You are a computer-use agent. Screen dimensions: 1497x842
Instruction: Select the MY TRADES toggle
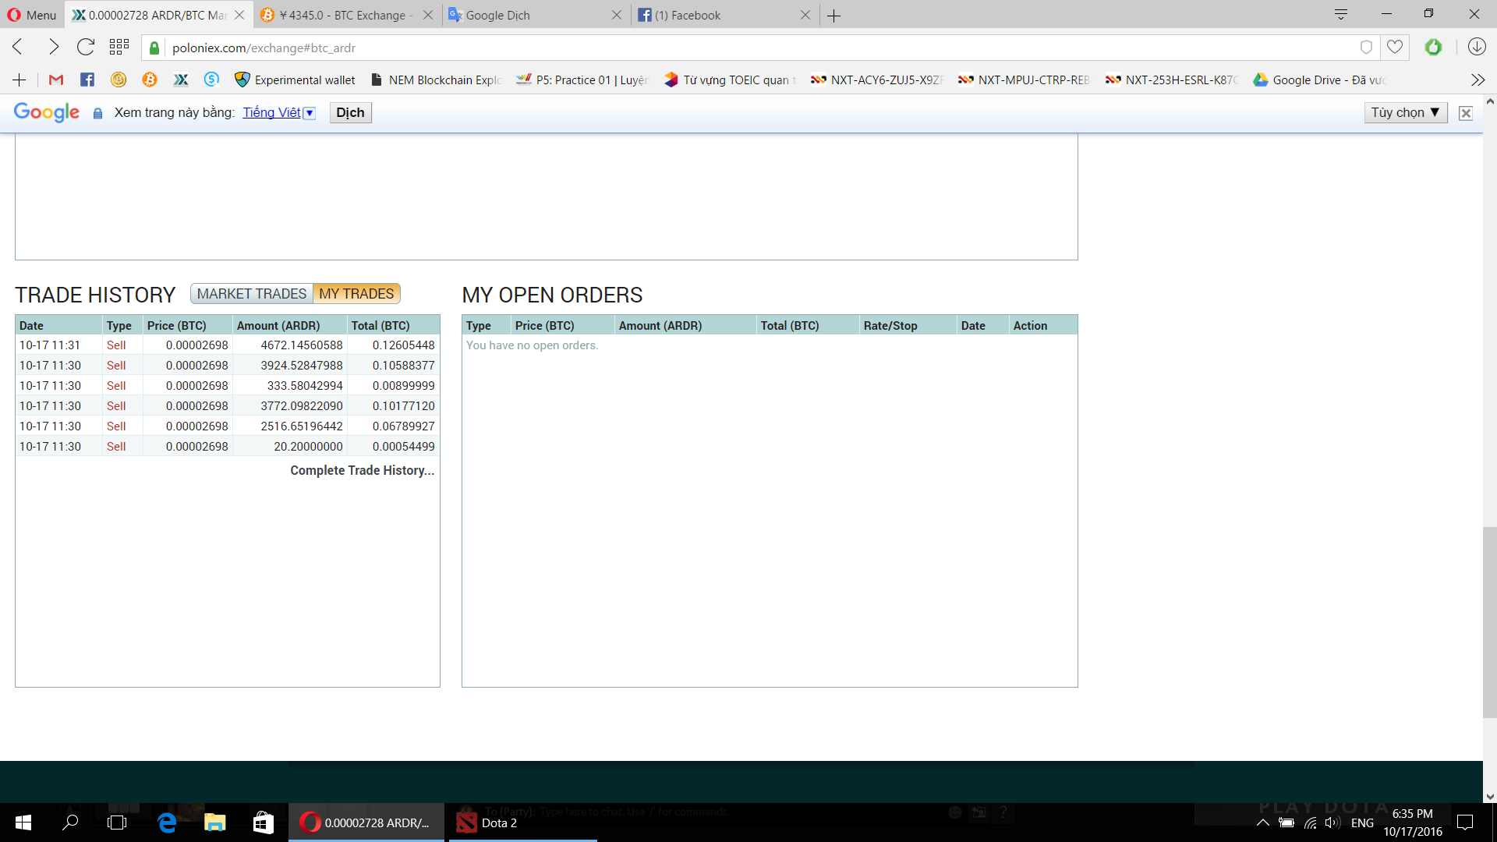point(356,294)
